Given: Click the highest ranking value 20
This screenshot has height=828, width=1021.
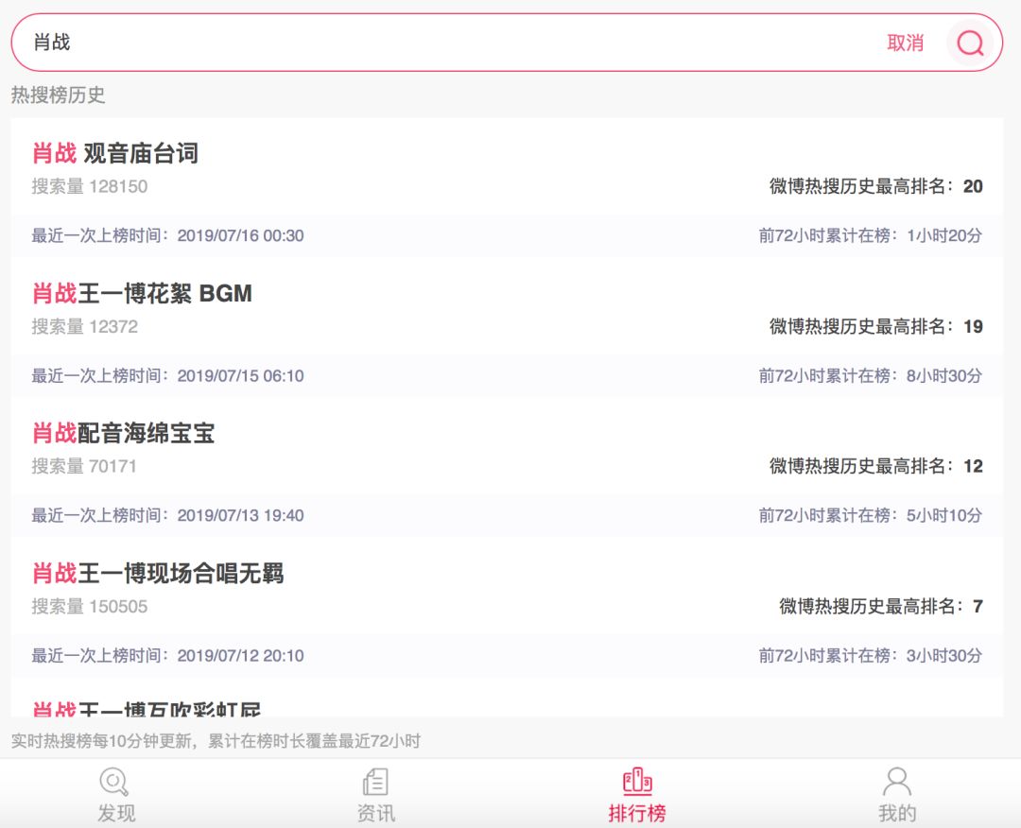Looking at the screenshot, I should coord(973,187).
